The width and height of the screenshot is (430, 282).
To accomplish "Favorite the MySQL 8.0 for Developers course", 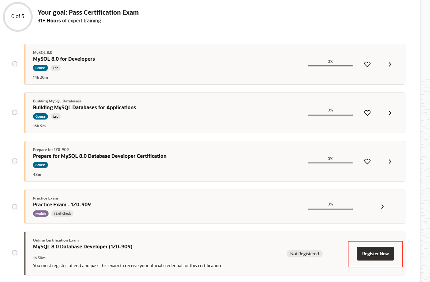I will 367,64.
